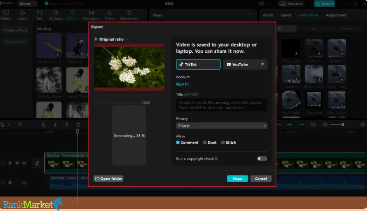Toggle video track visibility eye icon
The image size is (367, 211).
pyautogui.click(x=17, y=163)
